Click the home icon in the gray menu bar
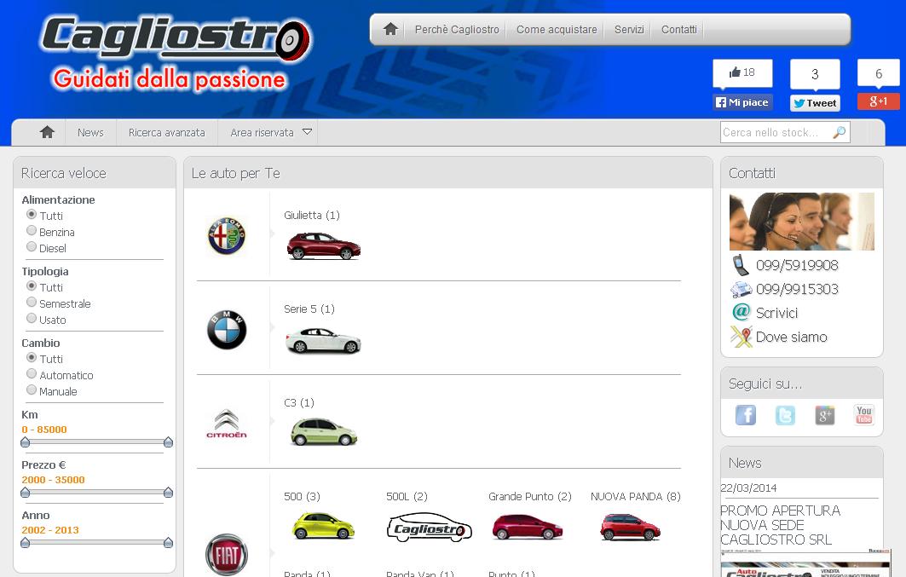 click(x=48, y=132)
